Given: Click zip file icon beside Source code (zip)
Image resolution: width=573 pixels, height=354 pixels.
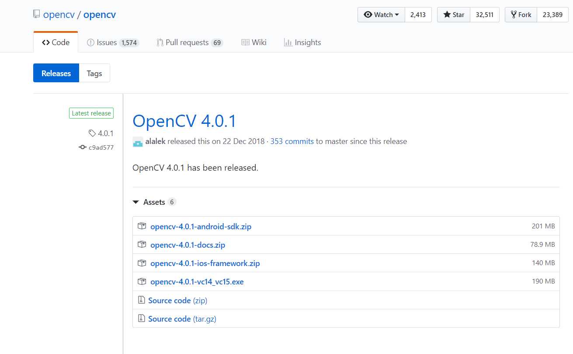Looking at the screenshot, I should (141, 300).
